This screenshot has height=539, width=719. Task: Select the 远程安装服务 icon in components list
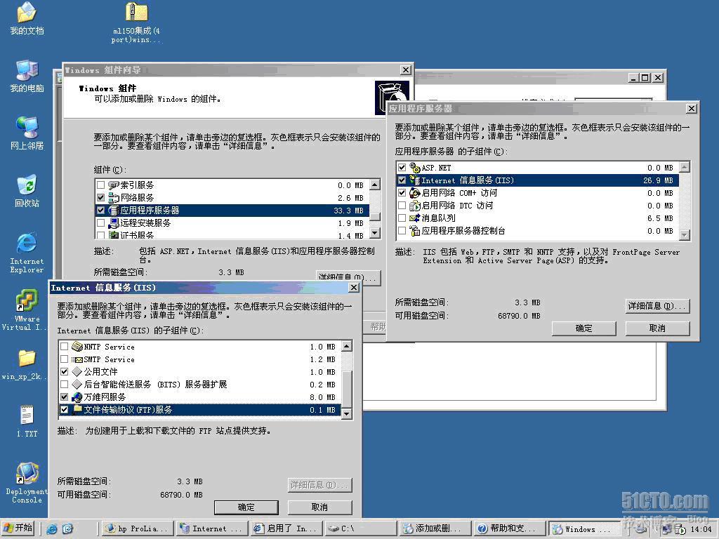[x=113, y=222]
